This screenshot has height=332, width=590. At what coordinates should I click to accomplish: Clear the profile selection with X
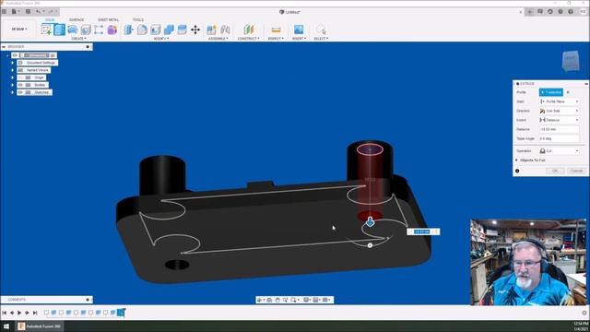[x=568, y=92]
